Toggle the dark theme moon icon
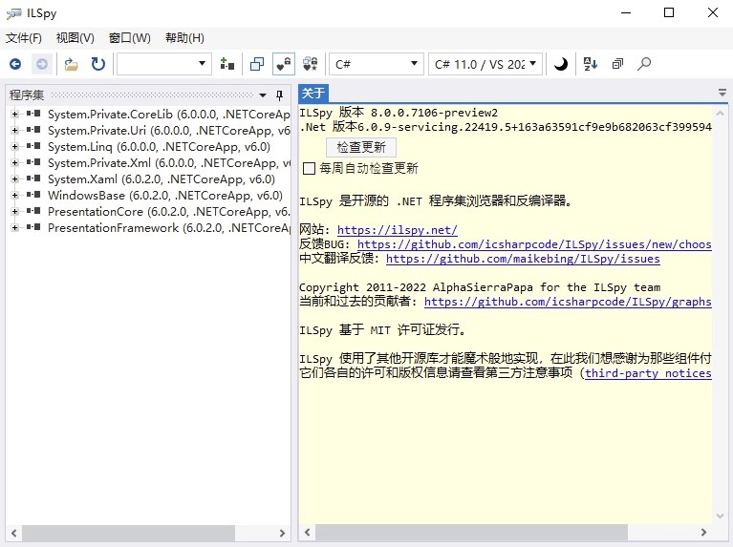733x547 pixels. point(561,64)
